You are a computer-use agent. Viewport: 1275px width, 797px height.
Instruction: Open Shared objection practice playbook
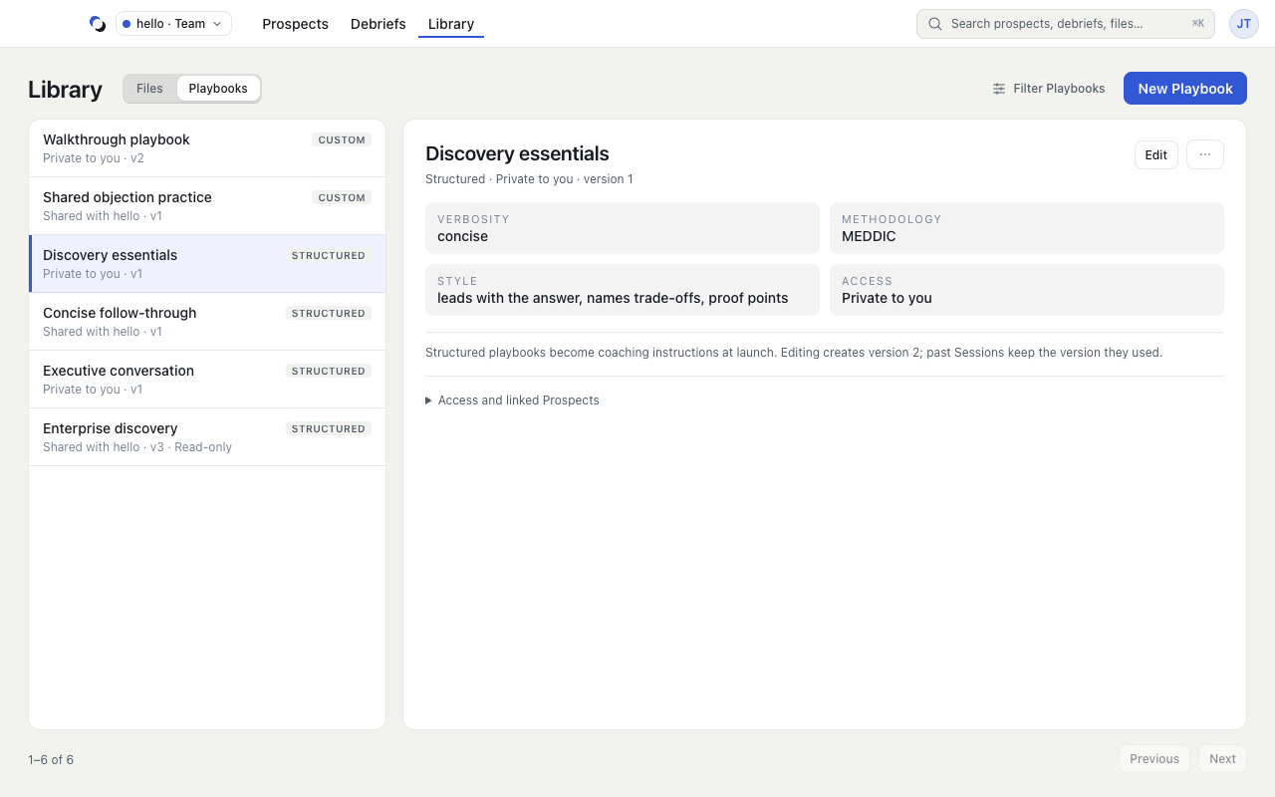207,206
